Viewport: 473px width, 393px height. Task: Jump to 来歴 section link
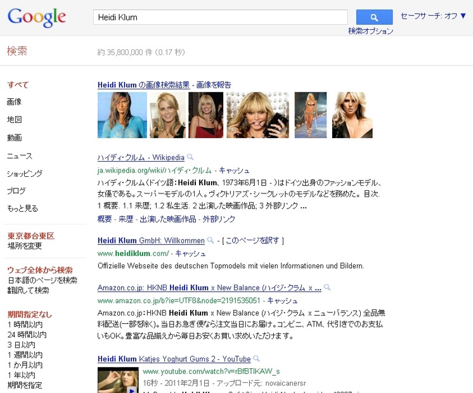click(x=126, y=219)
